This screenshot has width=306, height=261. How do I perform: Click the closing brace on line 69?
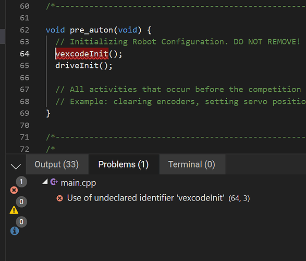pos(48,113)
